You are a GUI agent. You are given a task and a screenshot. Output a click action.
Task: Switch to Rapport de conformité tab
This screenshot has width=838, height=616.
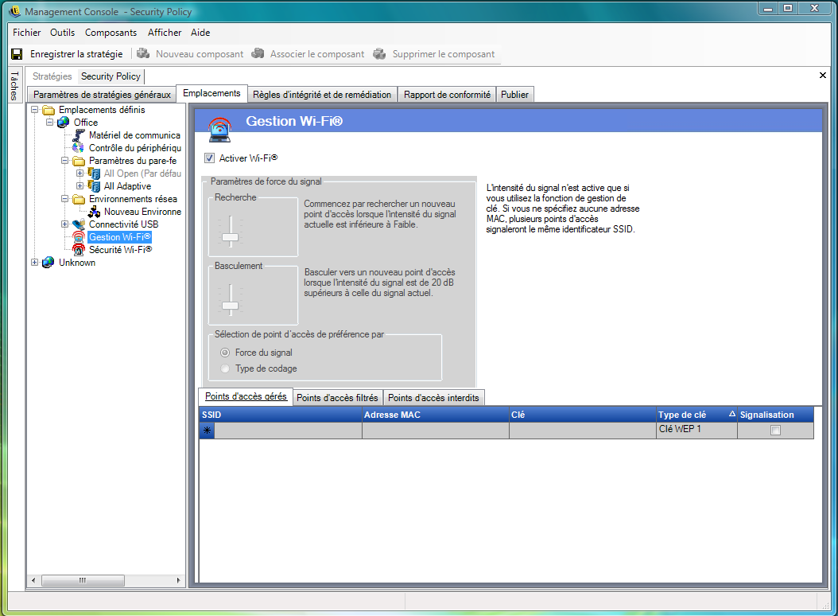coord(447,95)
